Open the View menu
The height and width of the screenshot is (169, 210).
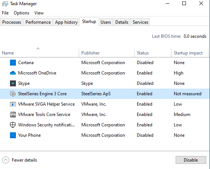[x=39, y=13]
